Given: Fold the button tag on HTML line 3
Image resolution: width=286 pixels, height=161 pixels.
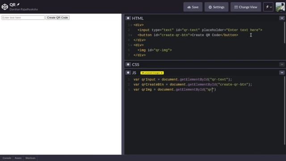Looking at the screenshot, I should coord(131,35).
